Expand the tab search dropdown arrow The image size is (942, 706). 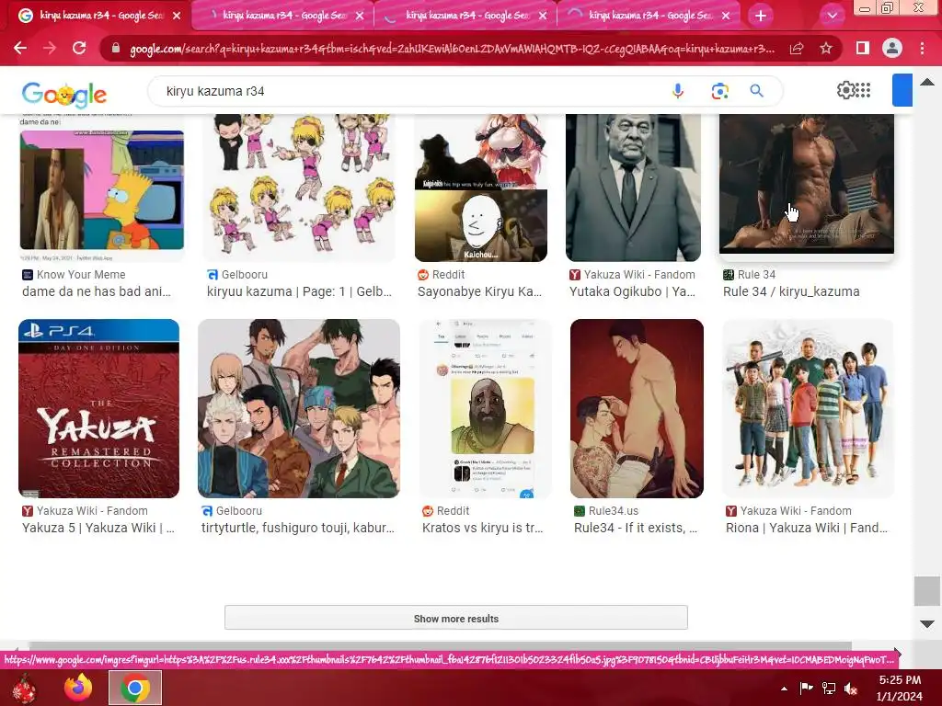point(832,16)
